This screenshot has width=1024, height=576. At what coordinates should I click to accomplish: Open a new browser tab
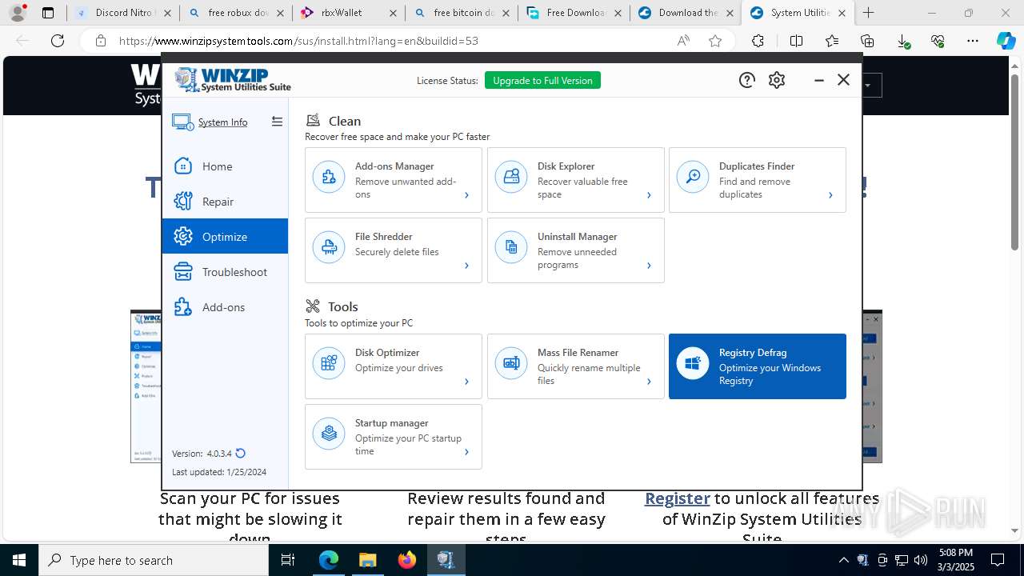869,13
